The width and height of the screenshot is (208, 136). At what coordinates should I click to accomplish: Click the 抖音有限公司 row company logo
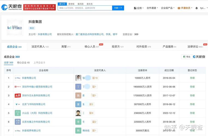tap(18, 78)
